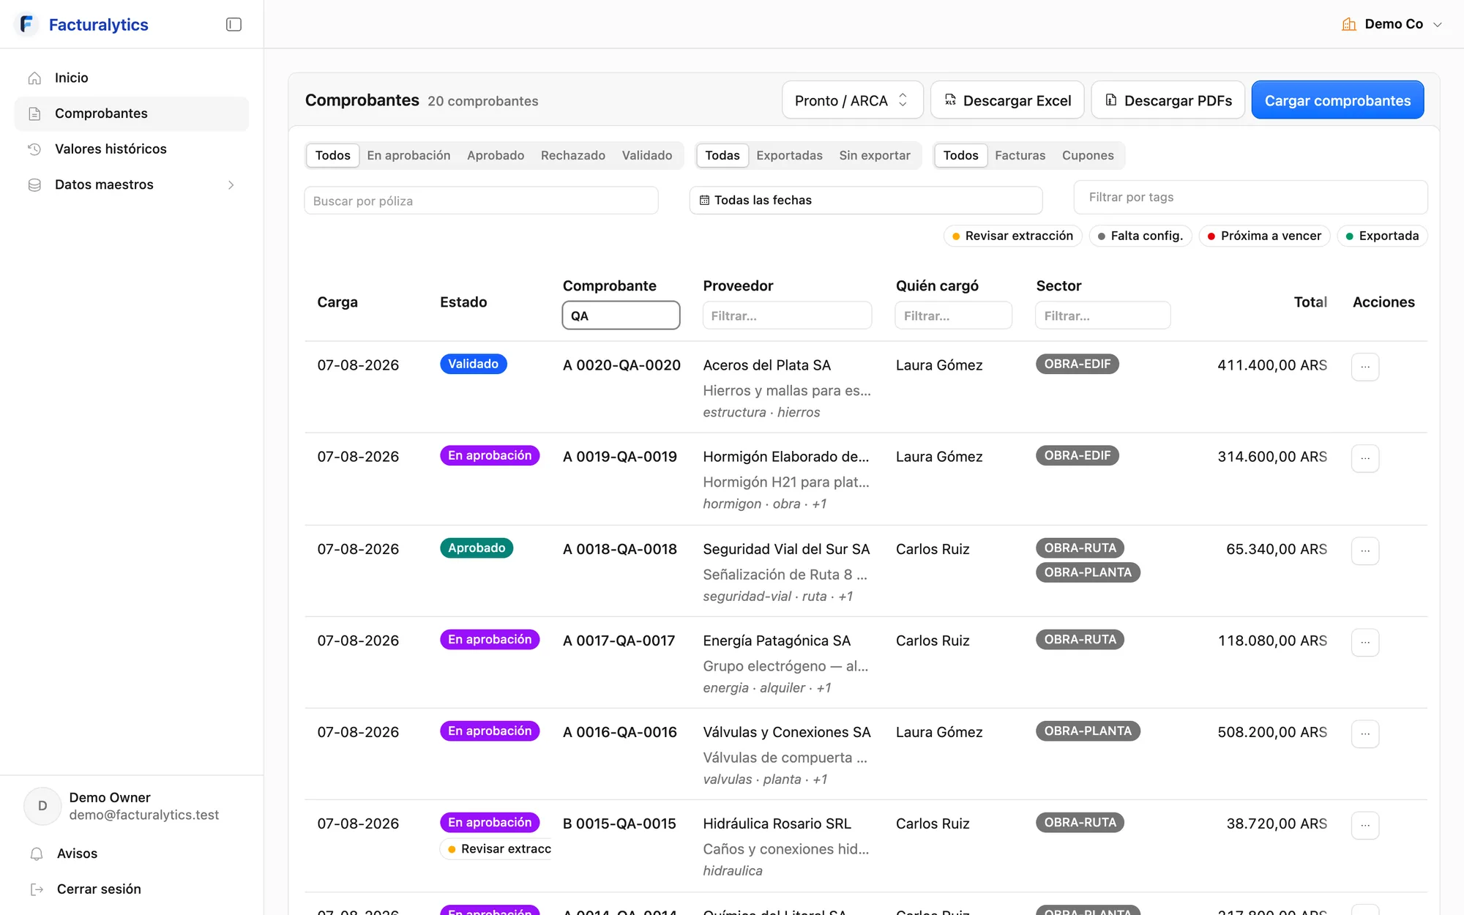Open Valores históricos in the sidebar
This screenshot has width=1464, height=915.
coord(132,149)
